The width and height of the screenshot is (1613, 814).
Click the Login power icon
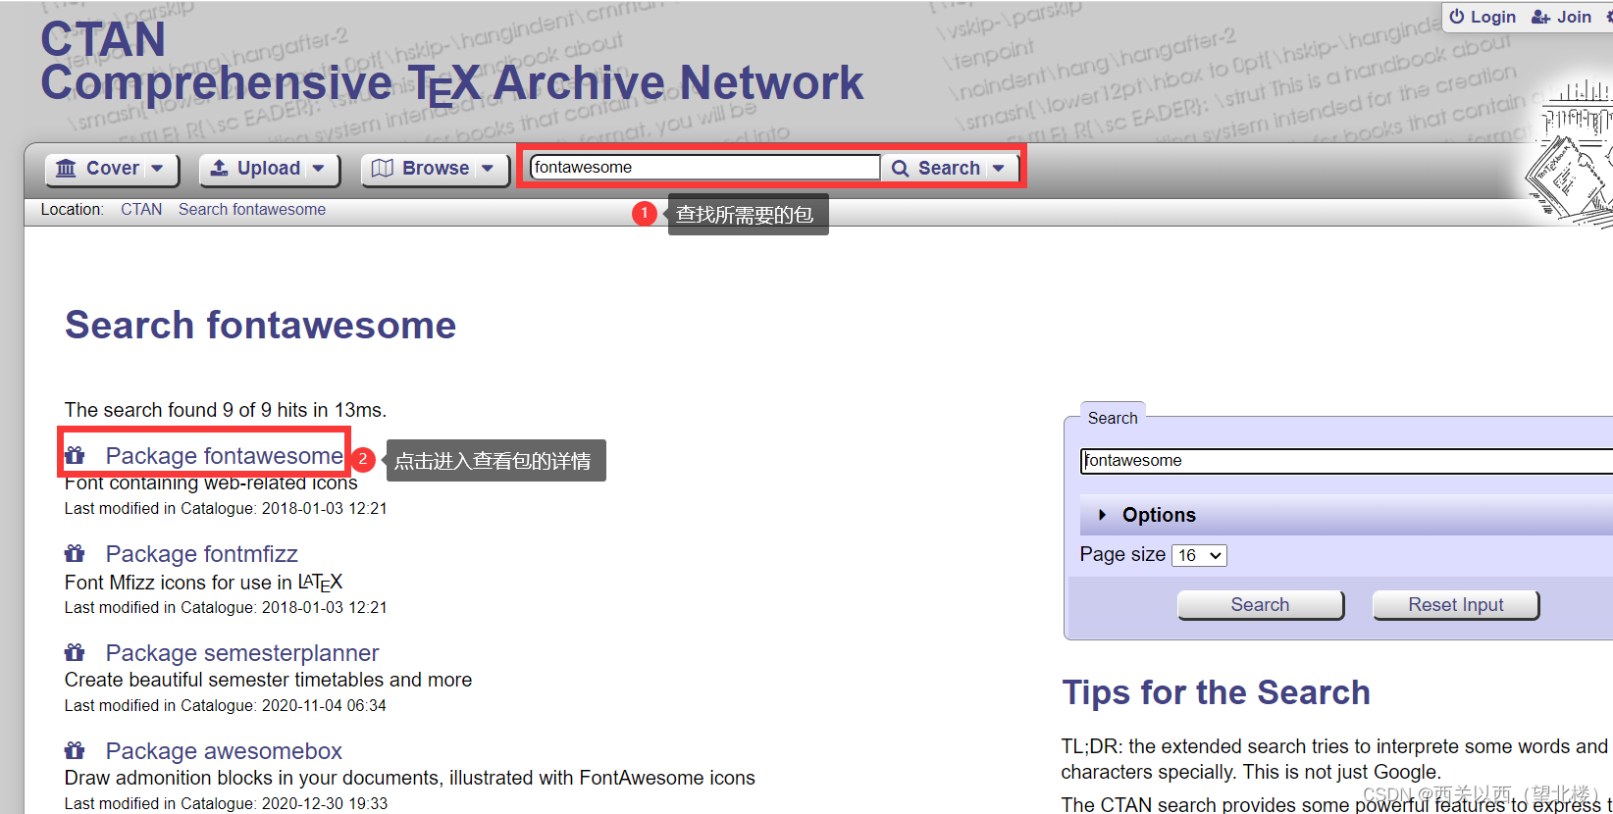coord(1457,17)
